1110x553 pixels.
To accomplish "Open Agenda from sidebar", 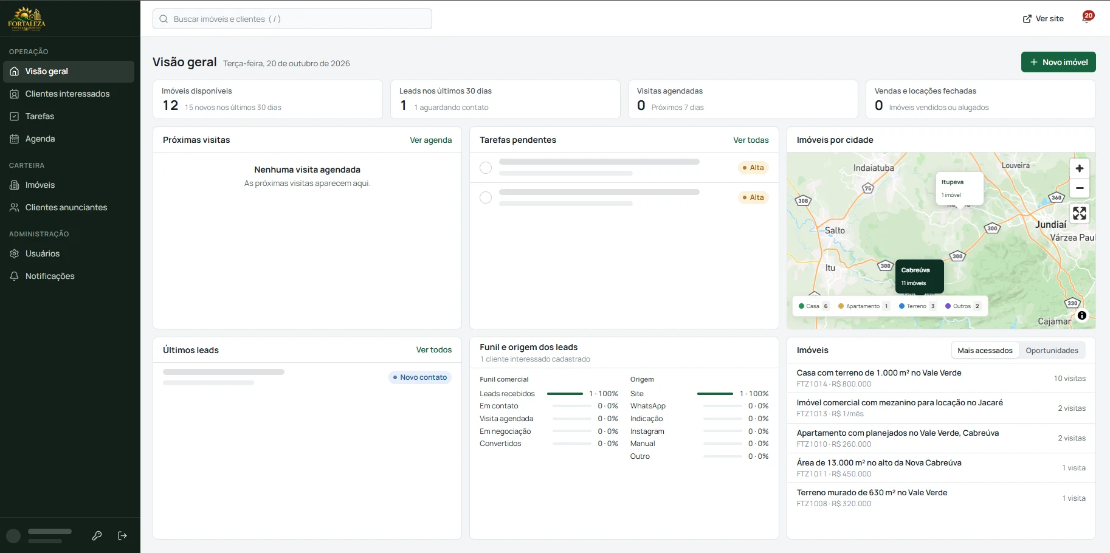I will pyautogui.click(x=69, y=139).
